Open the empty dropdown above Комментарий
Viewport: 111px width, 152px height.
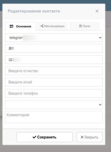(54, 105)
